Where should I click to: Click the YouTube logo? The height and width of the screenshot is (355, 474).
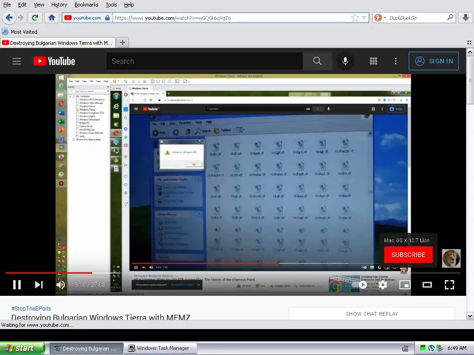[x=54, y=61]
